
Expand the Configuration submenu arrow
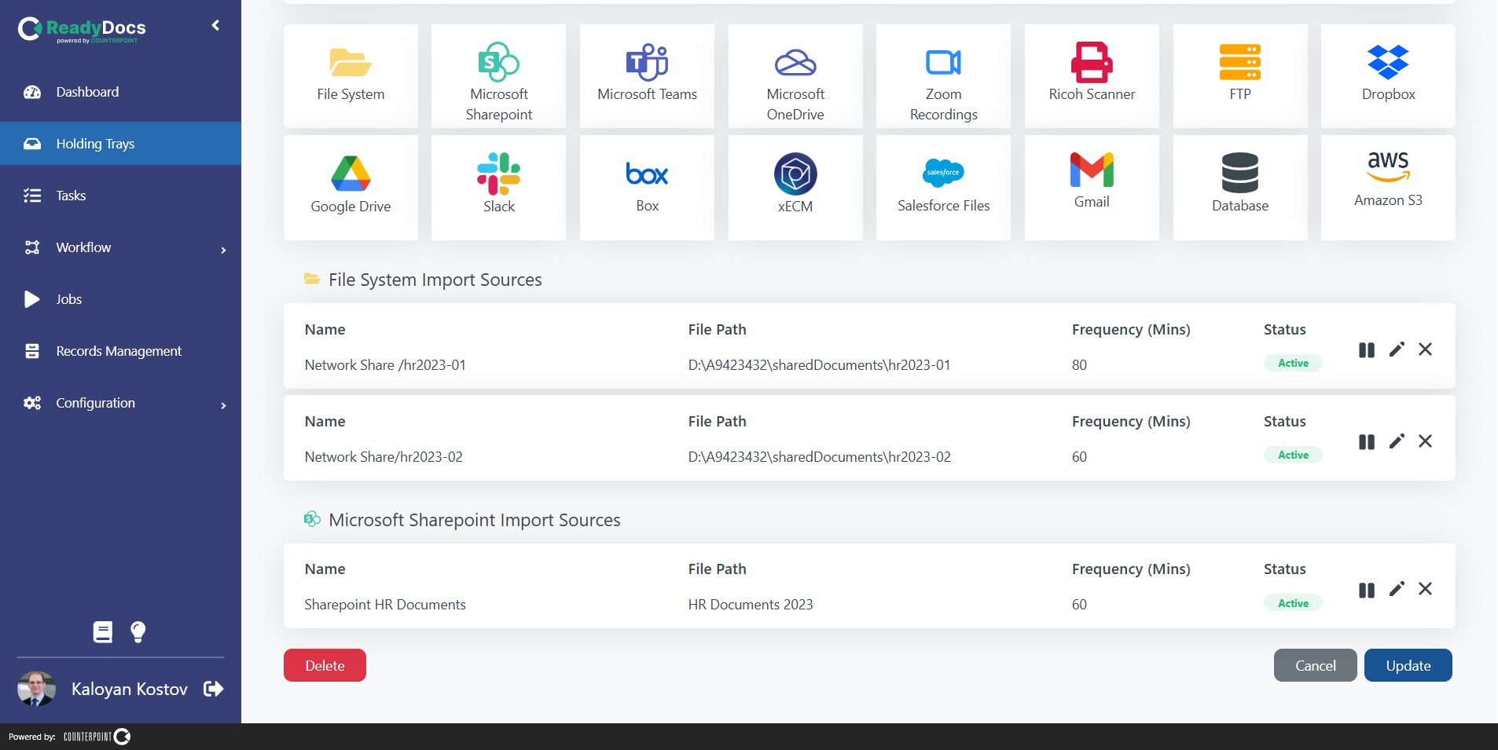click(x=223, y=405)
